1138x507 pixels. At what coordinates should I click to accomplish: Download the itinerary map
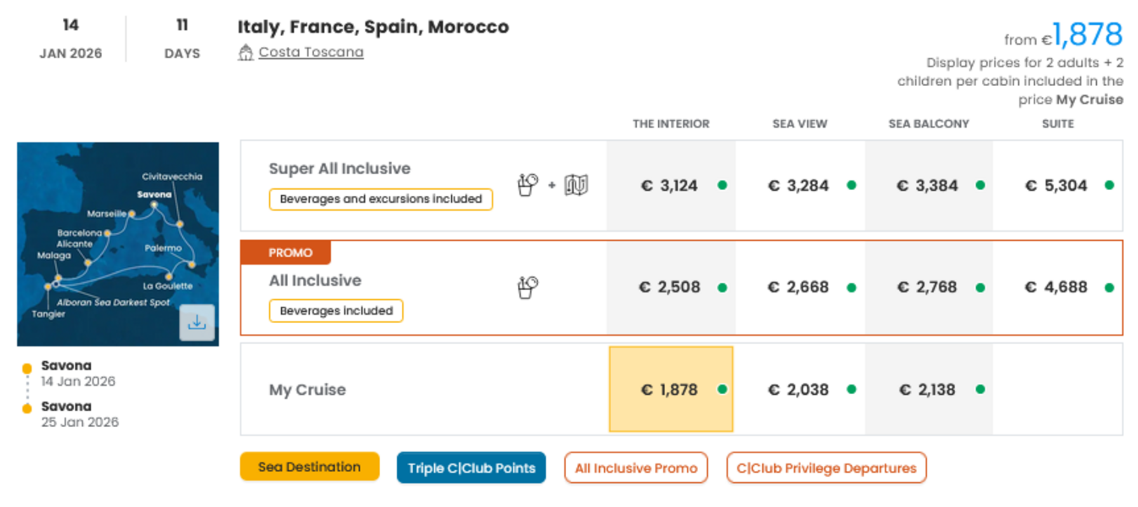[197, 323]
